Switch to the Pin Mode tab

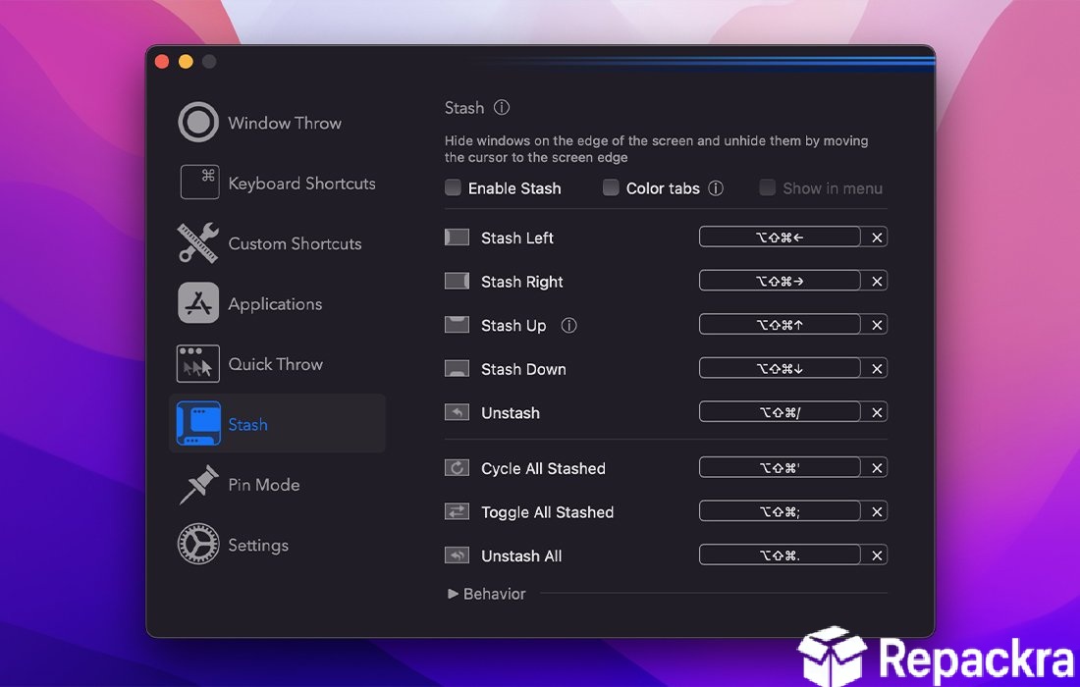(x=264, y=485)
